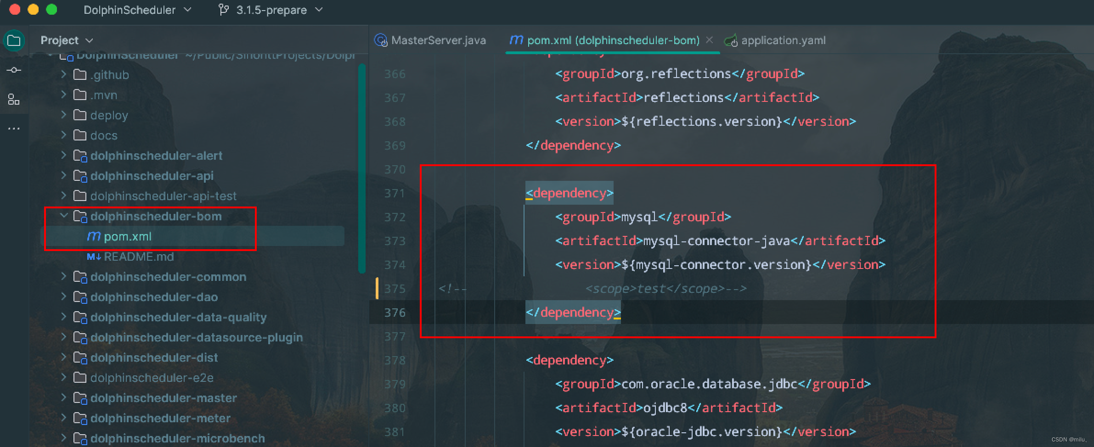Viewport: 1094px width, 447px height.
Task: Collapse the dolphinscheduler-bom node
Action: (64, 216)
